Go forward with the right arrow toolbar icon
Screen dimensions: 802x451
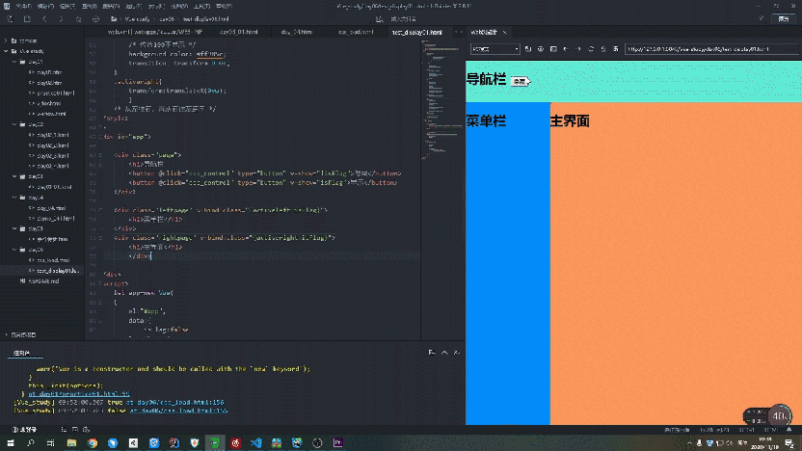(x=61, y=19)
